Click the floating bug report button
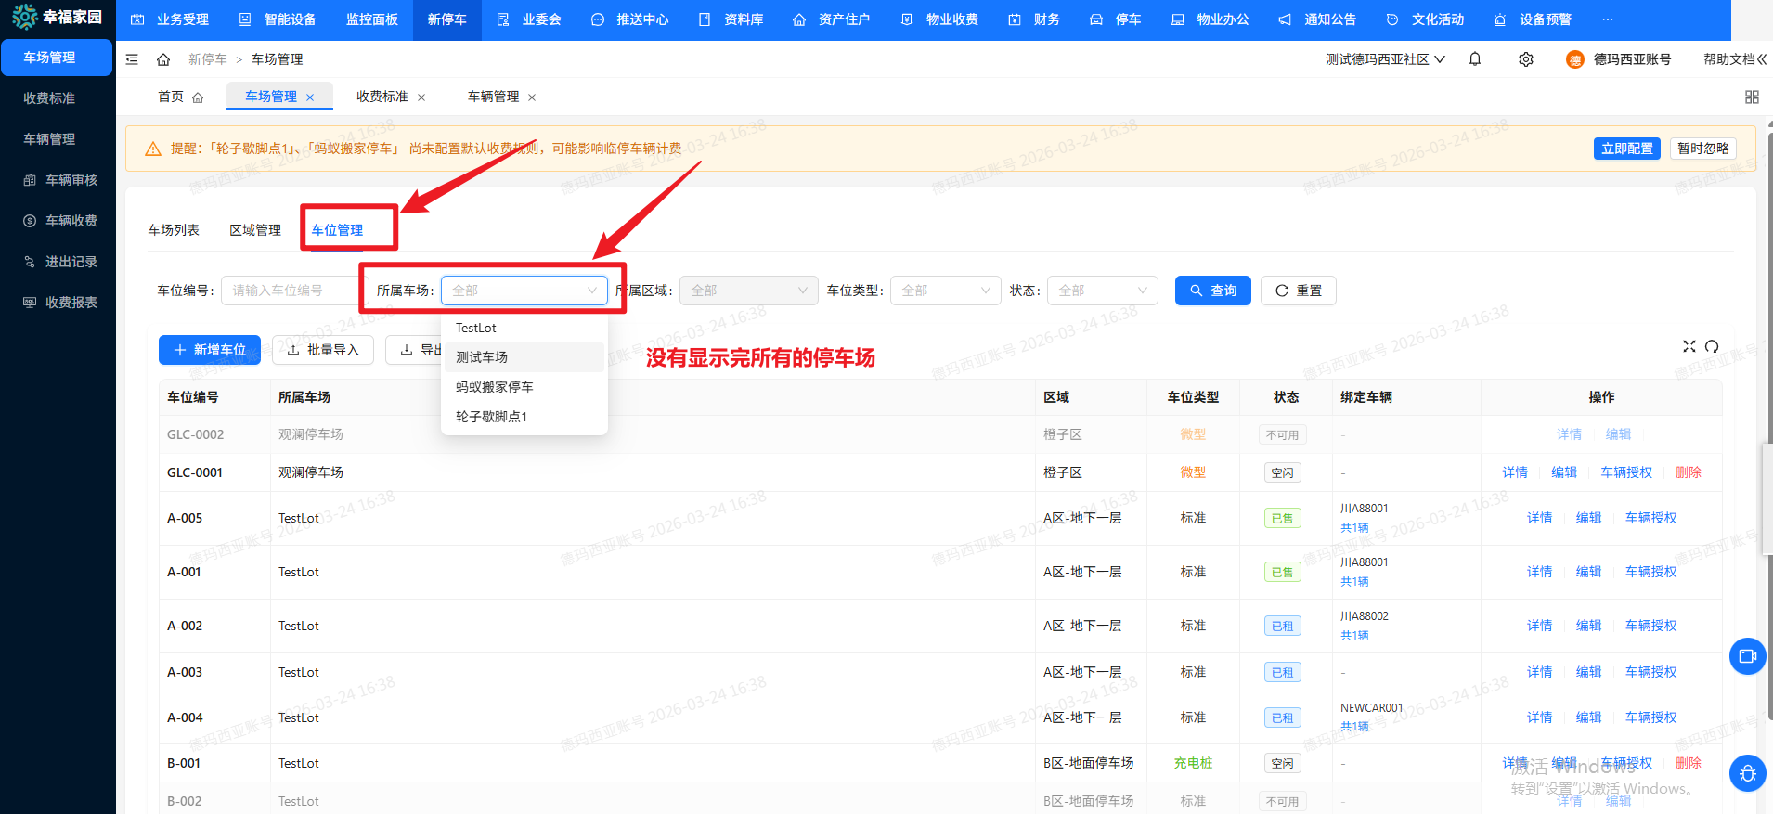This screenshot has width=1773, height=814. (1747, 773)
